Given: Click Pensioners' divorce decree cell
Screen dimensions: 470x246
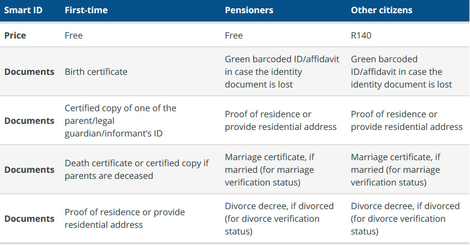Looking at the screenshot, I should (x=279, y=218).
